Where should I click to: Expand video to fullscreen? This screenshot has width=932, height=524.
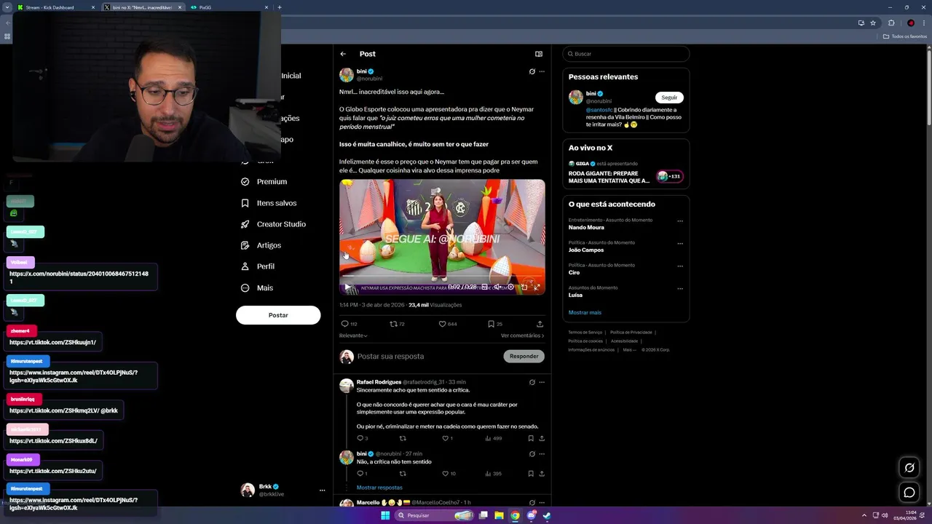click(537, 287)
